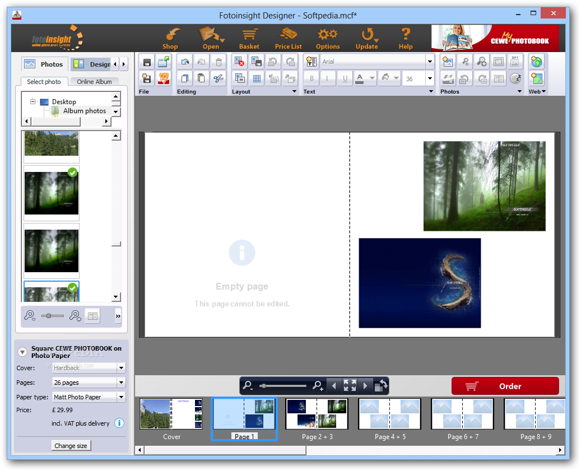Image resolution: width=581 pixels, height=471 pixels.
Task: Click the Delete trash can icon
Action: [x=219, y=62]
